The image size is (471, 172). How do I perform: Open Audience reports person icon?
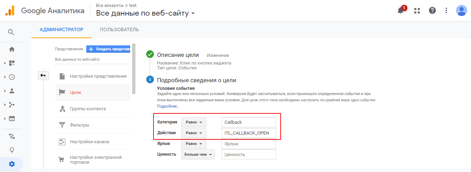point(12,91)
